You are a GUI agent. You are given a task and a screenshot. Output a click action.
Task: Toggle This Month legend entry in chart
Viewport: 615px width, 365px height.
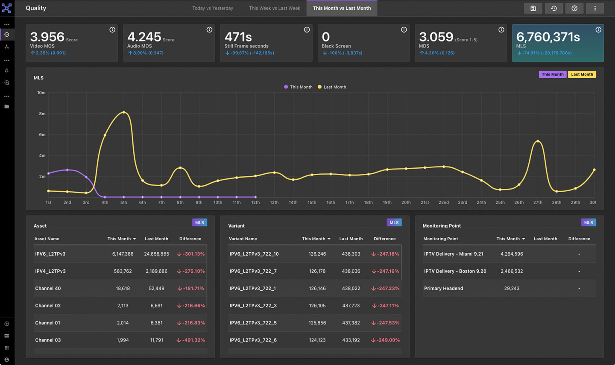(298, 87)
